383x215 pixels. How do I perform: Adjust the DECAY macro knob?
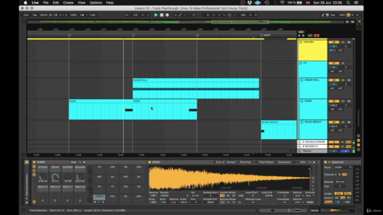click(x=55, y=177)
